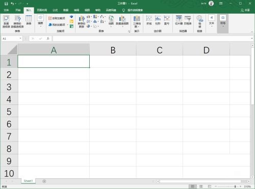This screenshot has height=189, width=255.
Task: Click the People Graph add-in icon
Action: pyautogui.click(x=71, y=26)
